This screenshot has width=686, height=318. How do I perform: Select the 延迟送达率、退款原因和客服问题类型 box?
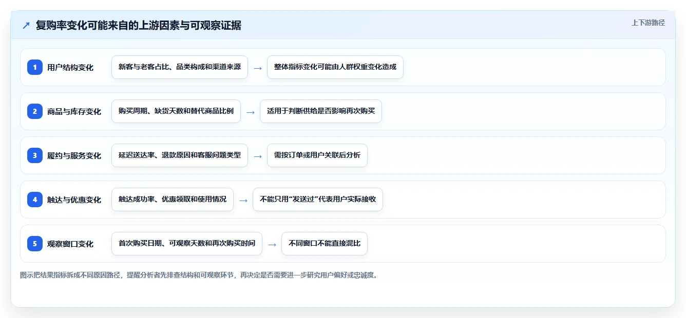180,155
